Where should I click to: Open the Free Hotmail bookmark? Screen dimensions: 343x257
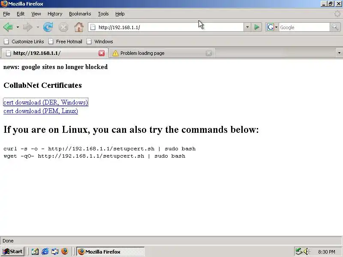66,42
